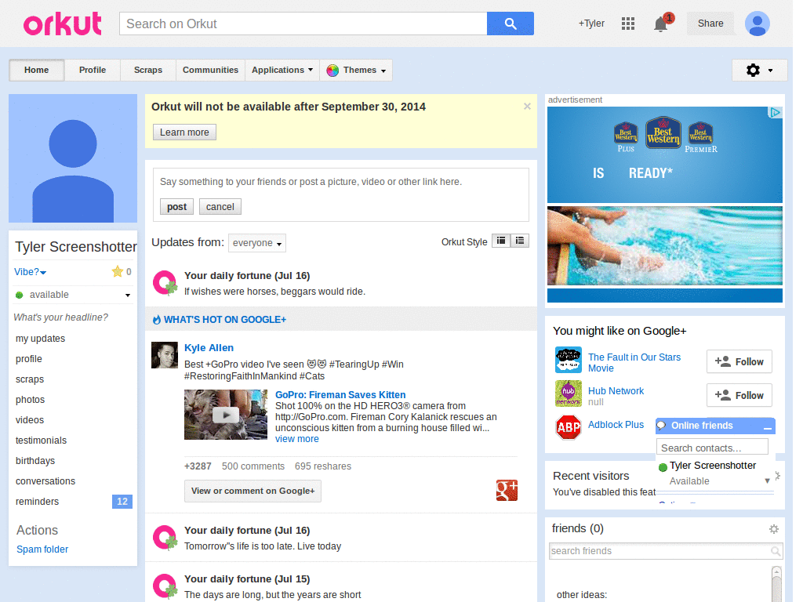This screenshot has width=803, height=602.
Task: Open the friends panel gear settings
Action: pyautogui.click(x=774, y=529)
